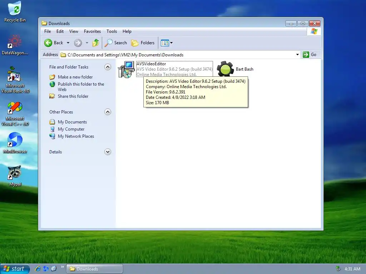The width and height of the screenshot is (366, 274).
Task: Click the blue swirl Quick Launch icon
Action: coord(46,269)
